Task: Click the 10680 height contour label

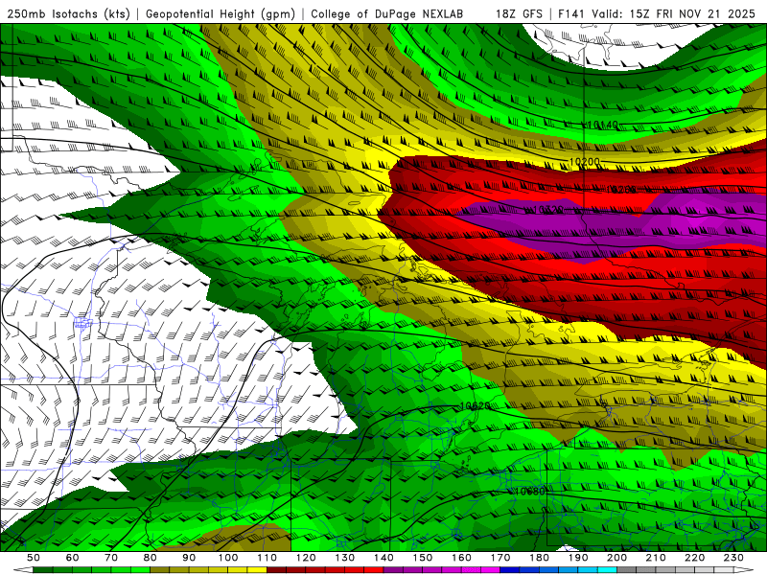Action: [x=529, y=491]
